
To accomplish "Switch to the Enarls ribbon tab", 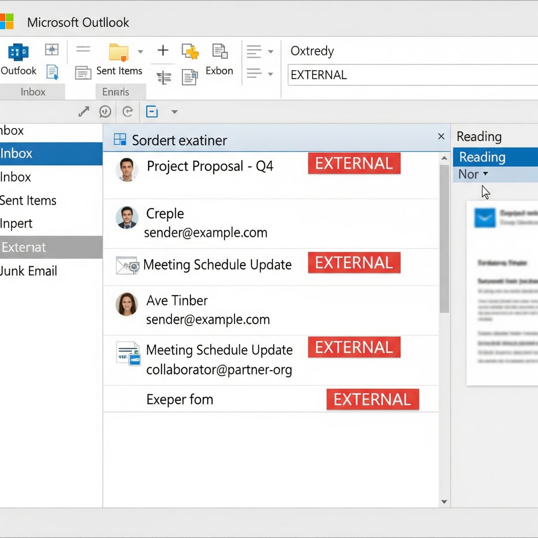I will coord(116,92).
